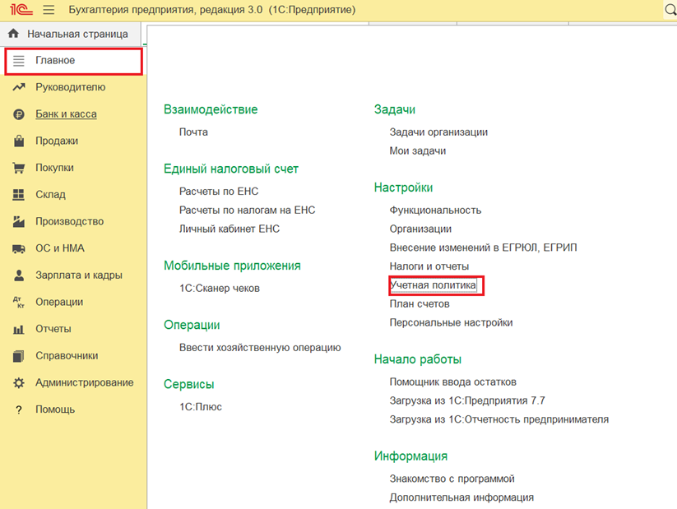The width and height of the screenshot is (677, 509).
Task: Open Дополнительная информация
Action: (461, 497)
